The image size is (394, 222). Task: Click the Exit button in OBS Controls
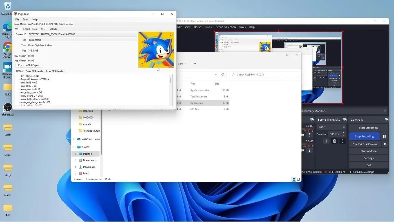368,165
